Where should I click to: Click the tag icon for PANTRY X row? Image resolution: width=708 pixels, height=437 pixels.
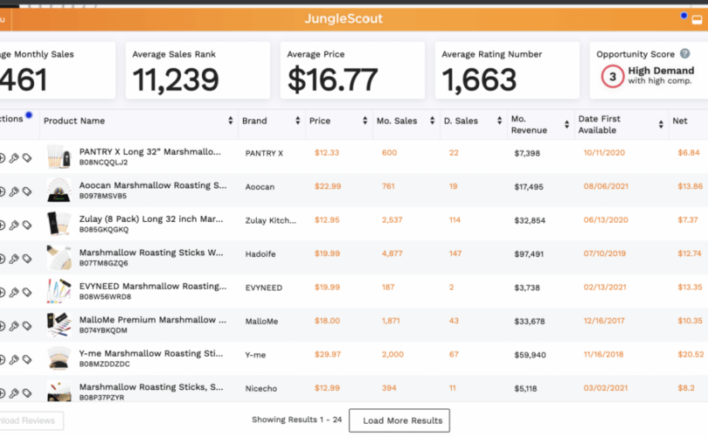coord(27,157)
